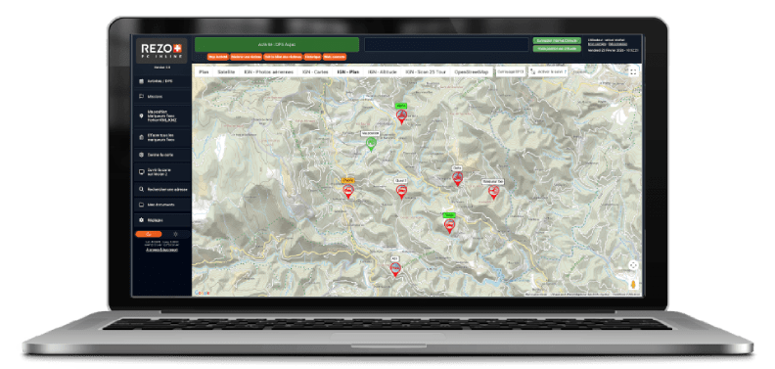Click the red marker right of center marker

(x=457, y=178)
